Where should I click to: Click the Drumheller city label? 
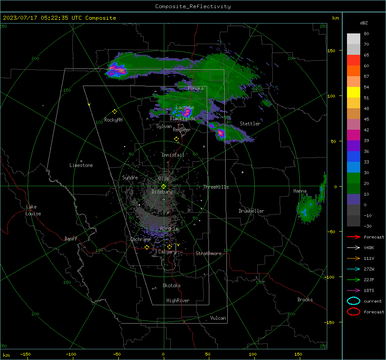tap(251, 211)
